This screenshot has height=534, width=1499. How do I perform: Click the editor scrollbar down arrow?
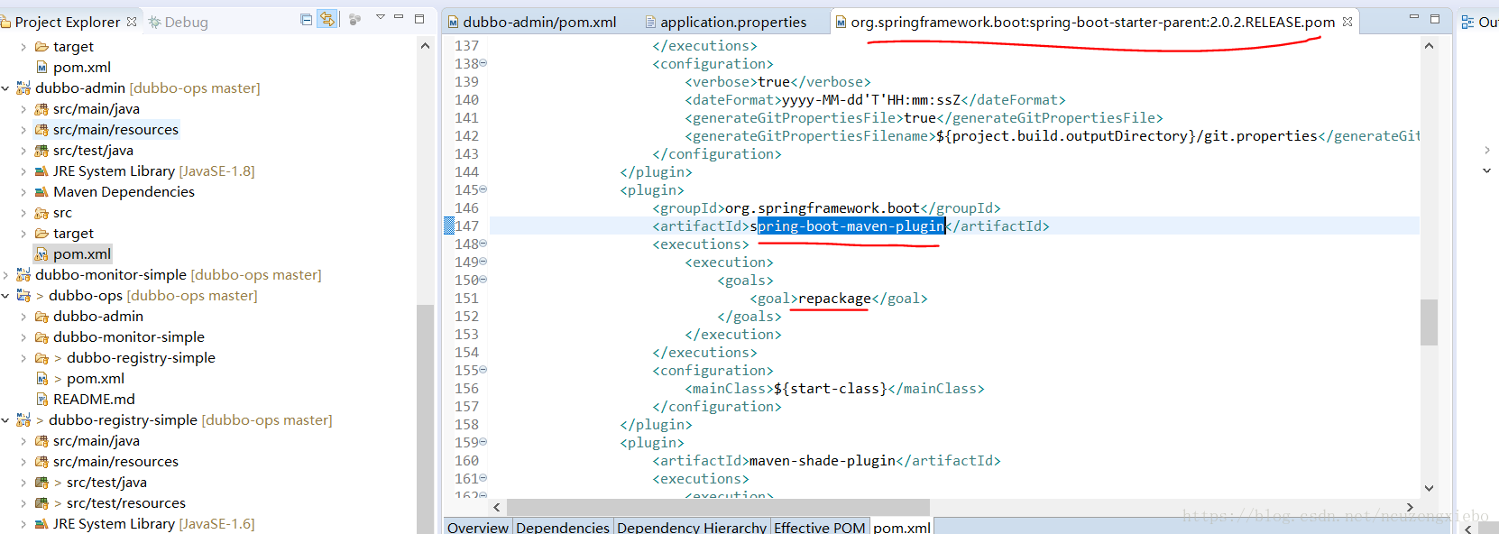click(x=1429, y=488)
